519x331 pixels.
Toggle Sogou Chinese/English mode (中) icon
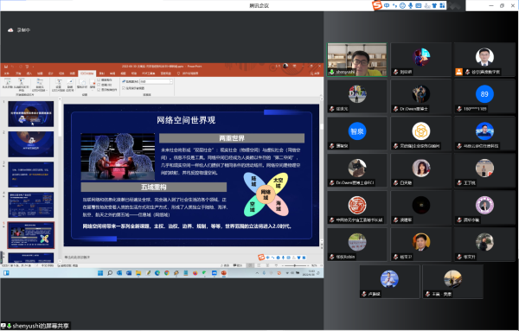pyautogui.click(x=387, y=5)
